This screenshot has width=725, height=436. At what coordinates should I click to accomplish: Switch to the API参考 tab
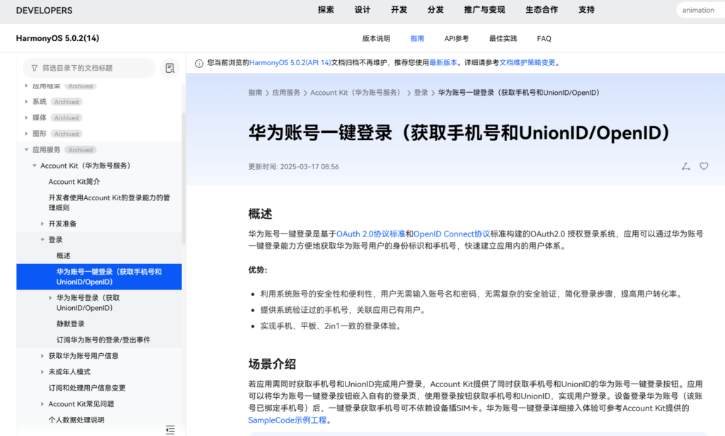[x=457, y=38]
